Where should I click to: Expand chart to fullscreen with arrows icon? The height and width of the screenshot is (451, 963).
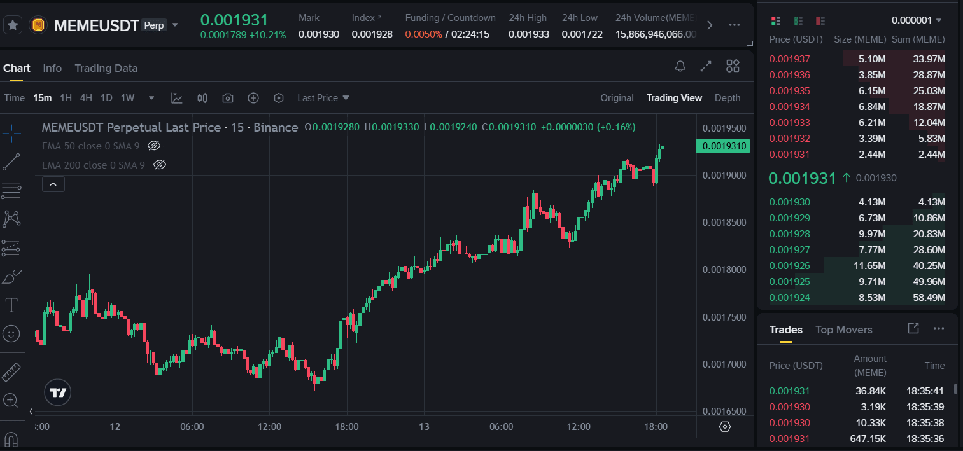pyautogui.click(x=706, y=66)
